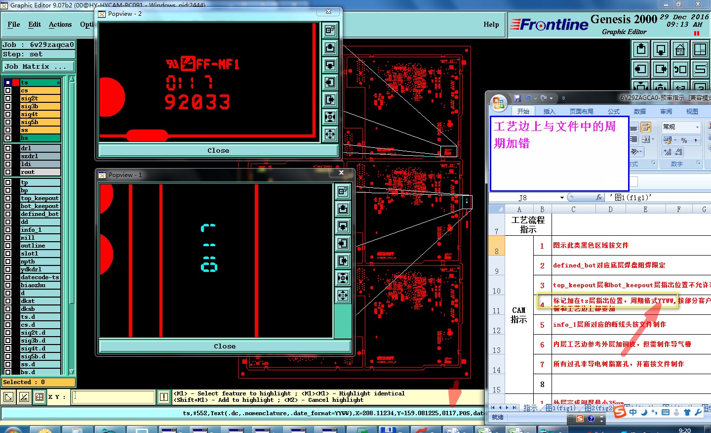
Task: Open the Edit menu in Genesis
Action: [x=35, y=24]
